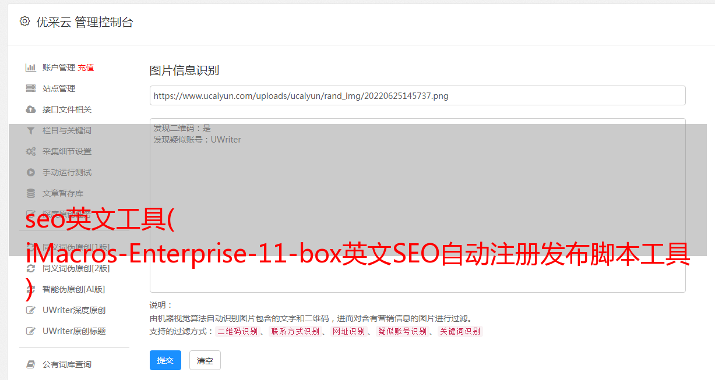
Task: Click the image URL input field
Action: [x=417, y=95]
